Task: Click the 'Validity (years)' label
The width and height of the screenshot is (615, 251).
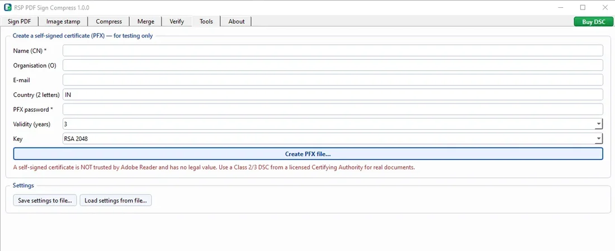Action: click(x=32, y=124)
